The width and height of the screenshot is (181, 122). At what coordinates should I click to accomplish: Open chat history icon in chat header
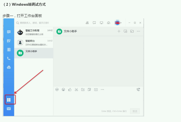(x=126, y=31)
